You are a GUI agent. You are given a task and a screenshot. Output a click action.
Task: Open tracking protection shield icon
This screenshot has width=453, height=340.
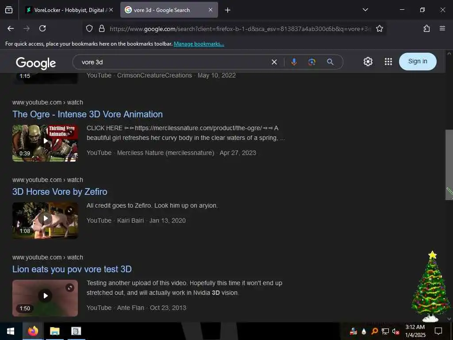tap(89, 28)
